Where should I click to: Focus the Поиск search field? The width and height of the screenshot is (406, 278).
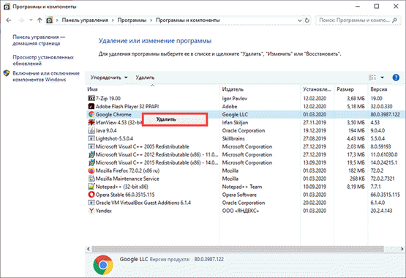click(355, 20)
